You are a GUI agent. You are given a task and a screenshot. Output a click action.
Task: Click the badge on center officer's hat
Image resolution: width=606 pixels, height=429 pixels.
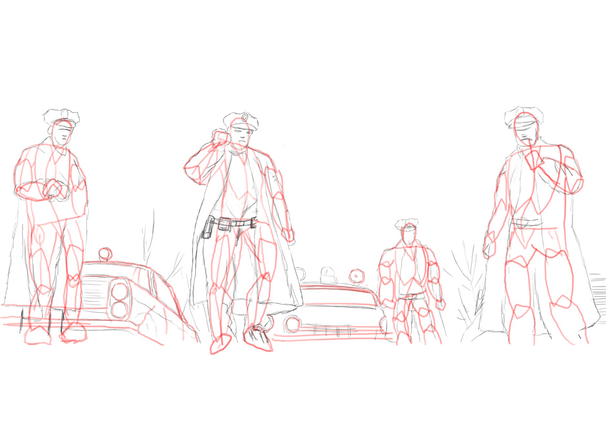click(244, 117)
